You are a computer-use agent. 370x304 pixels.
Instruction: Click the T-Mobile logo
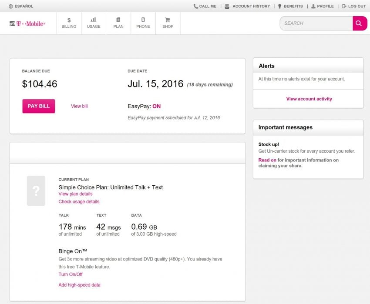[28, 23]
